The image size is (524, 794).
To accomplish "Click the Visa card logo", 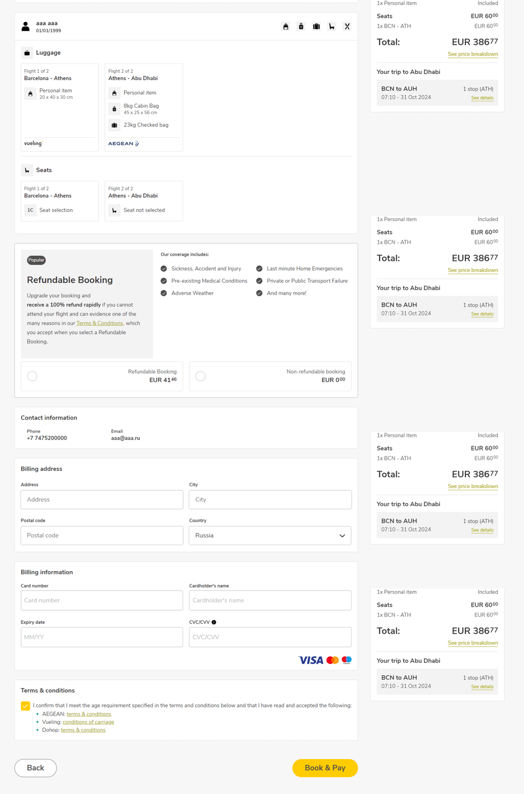I will [x=311, y=660].
